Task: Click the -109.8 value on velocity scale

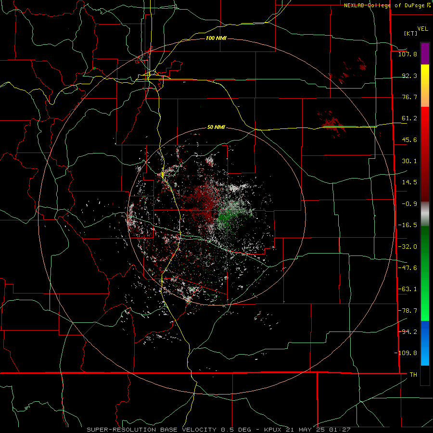Action: coord(406,353)
